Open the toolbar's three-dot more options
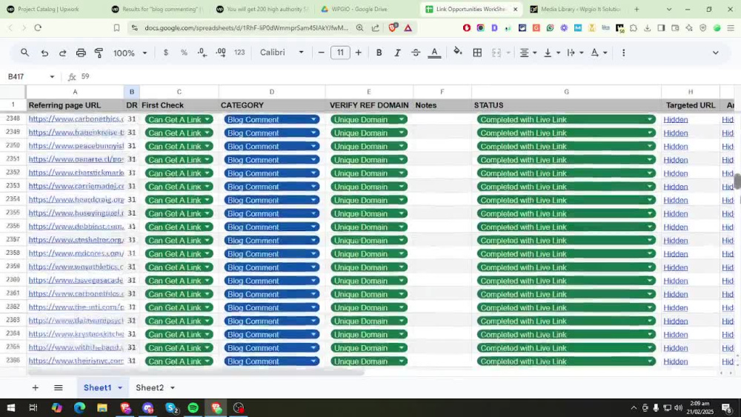 tap(623, 53)
